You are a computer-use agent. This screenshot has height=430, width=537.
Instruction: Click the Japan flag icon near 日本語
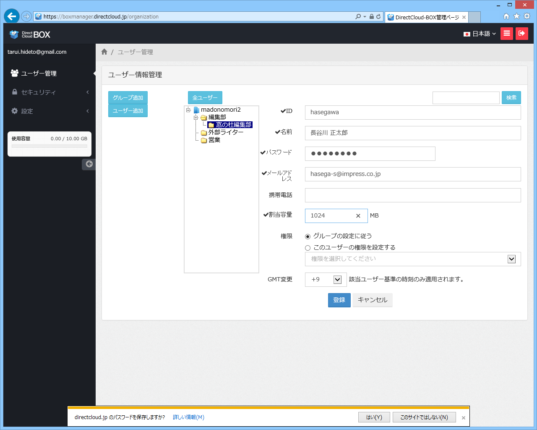click(x=467, y=34)
